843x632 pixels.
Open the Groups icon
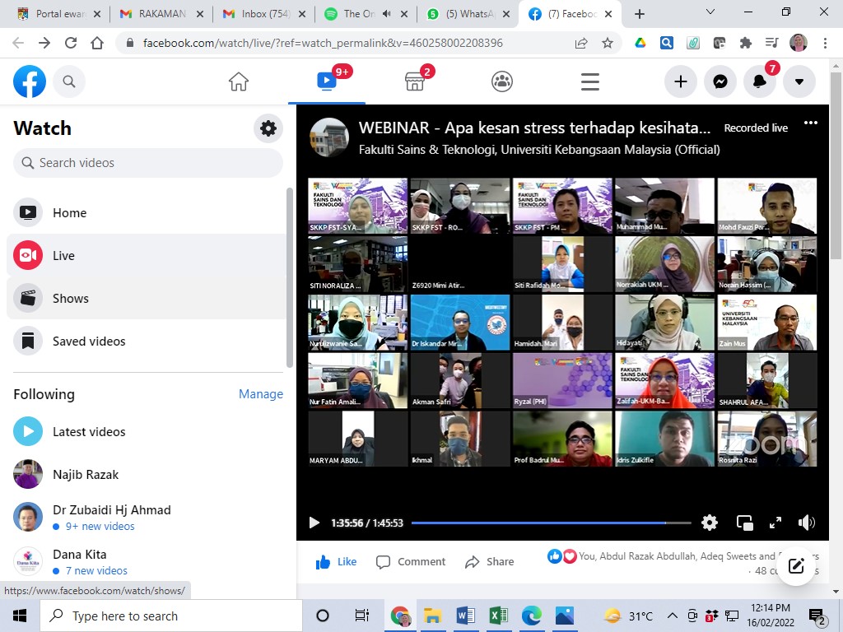coord(502,81)
